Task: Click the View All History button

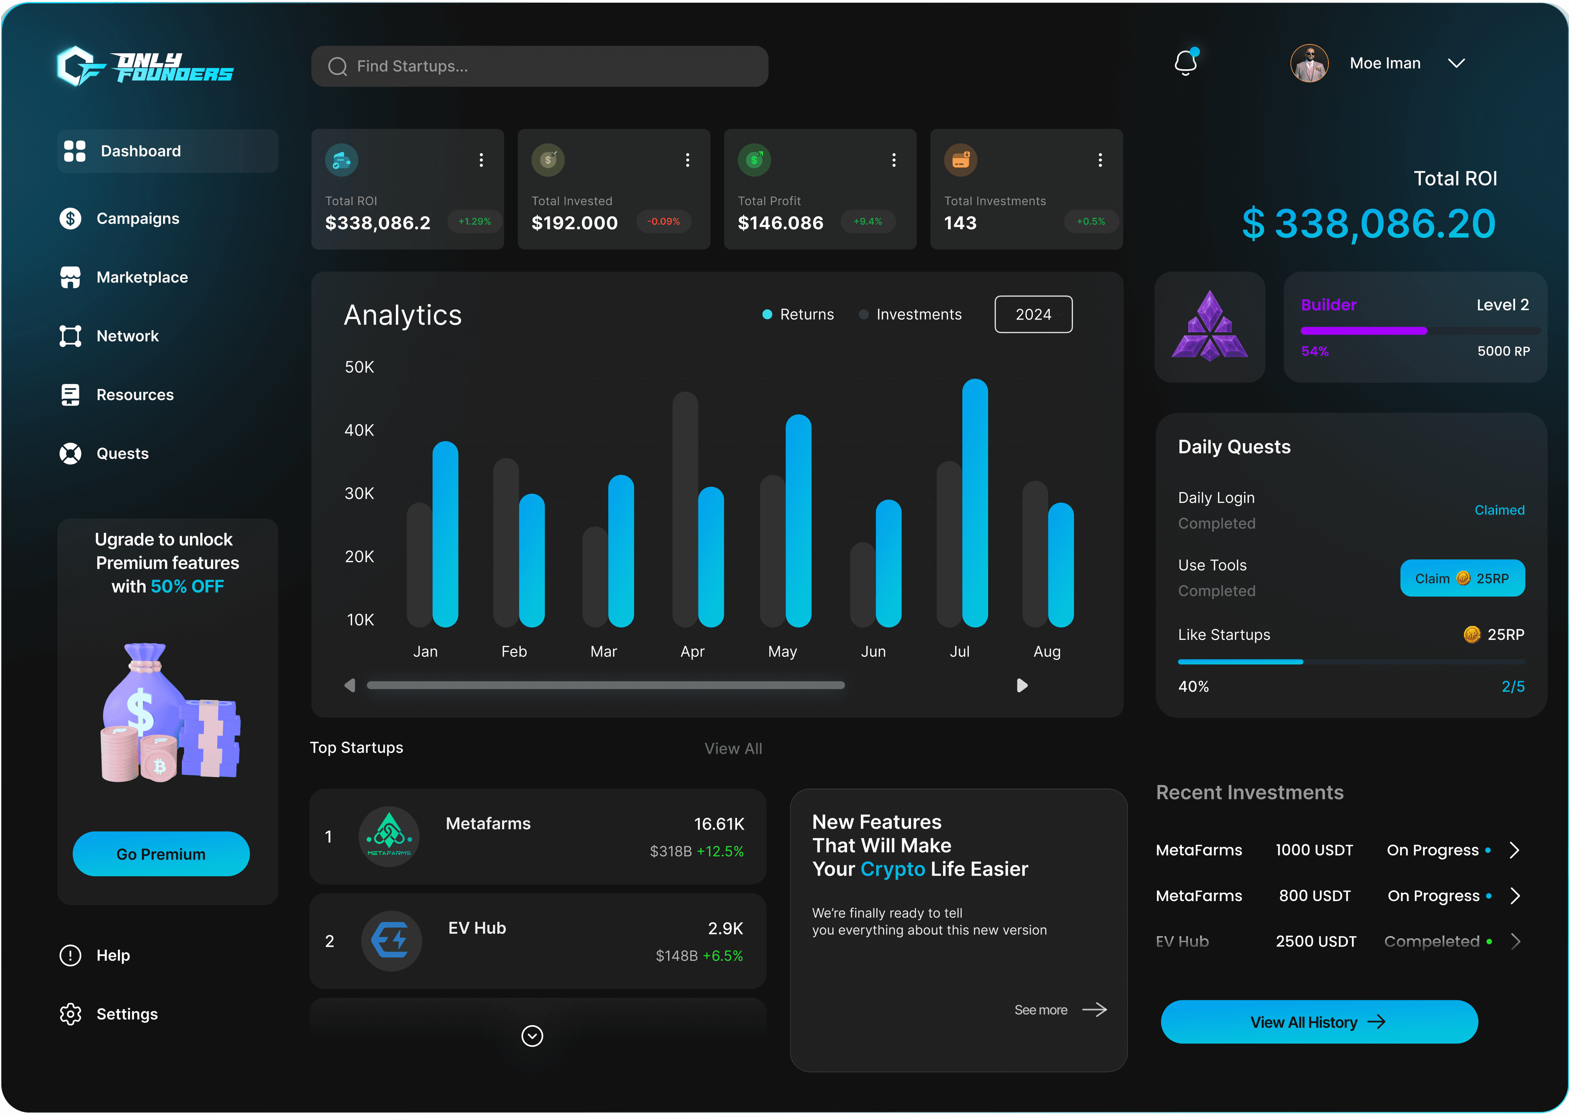Action: point(1319,1022)
